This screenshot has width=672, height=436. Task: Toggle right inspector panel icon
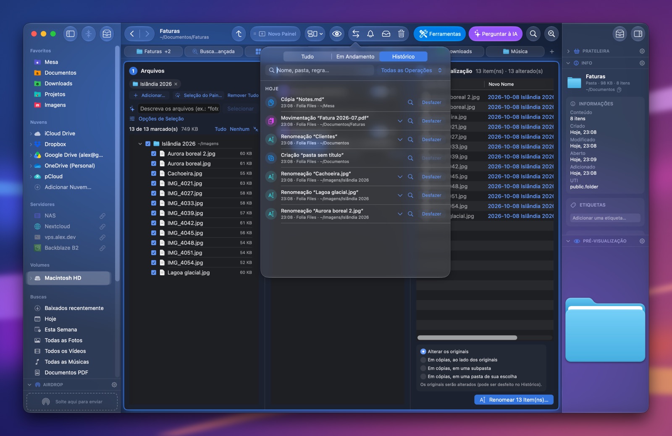pyautogui.click(x=638, y=34)
